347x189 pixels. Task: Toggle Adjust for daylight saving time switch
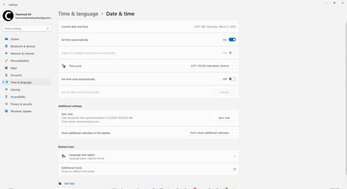(232, 53)
